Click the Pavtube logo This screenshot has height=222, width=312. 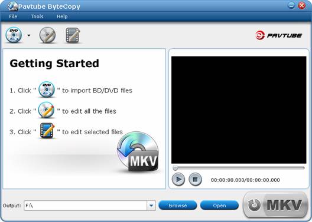[x=279, y=35]
